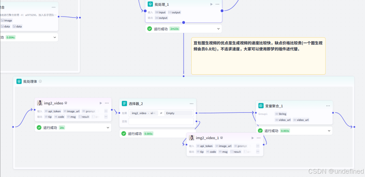The image size is (365, 177).
Task: Click the 批处理体 container icon
Action: point(19,81)
